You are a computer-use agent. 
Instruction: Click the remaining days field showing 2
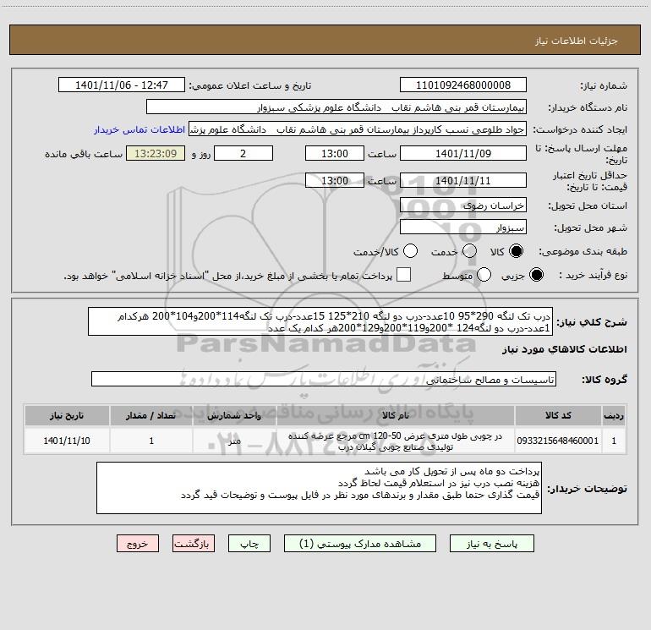(x=243, y=153)
